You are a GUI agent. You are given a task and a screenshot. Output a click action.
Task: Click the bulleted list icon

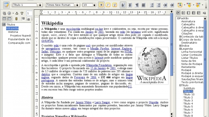158,5
